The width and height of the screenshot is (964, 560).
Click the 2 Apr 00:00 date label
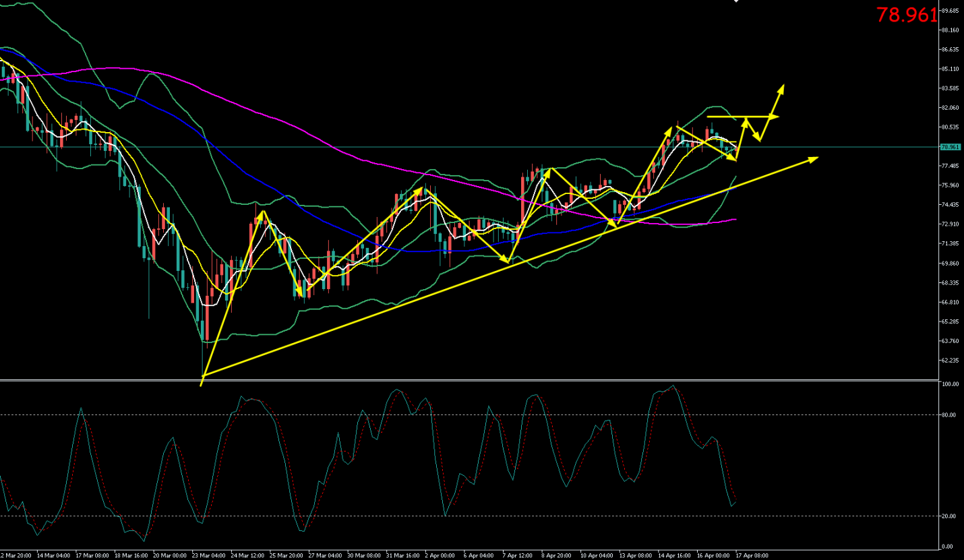tap(441, 555)
